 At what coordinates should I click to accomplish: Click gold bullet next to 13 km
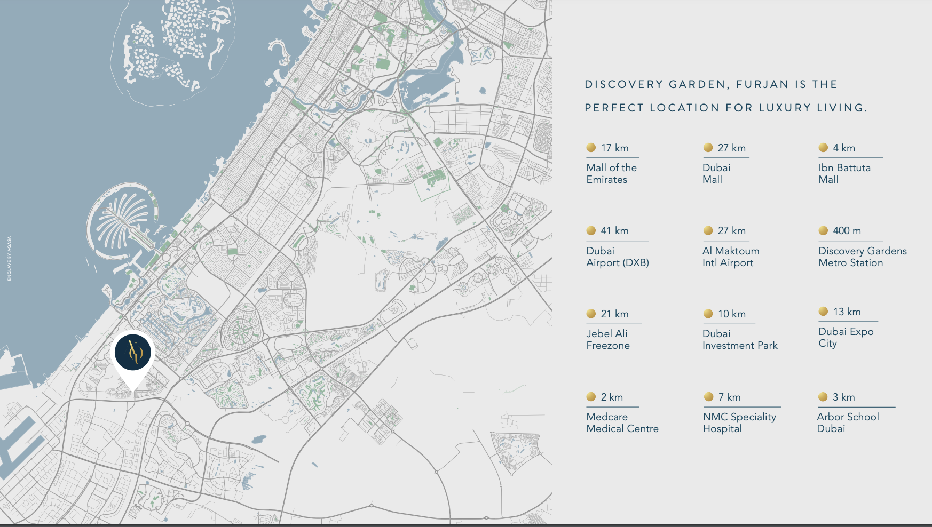pos(823,312)
